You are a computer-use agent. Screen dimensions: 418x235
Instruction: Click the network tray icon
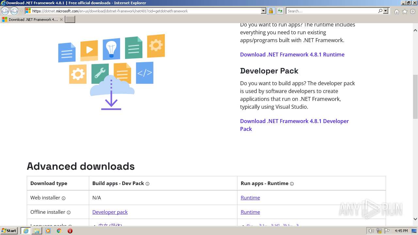click(x=379, y=231)
